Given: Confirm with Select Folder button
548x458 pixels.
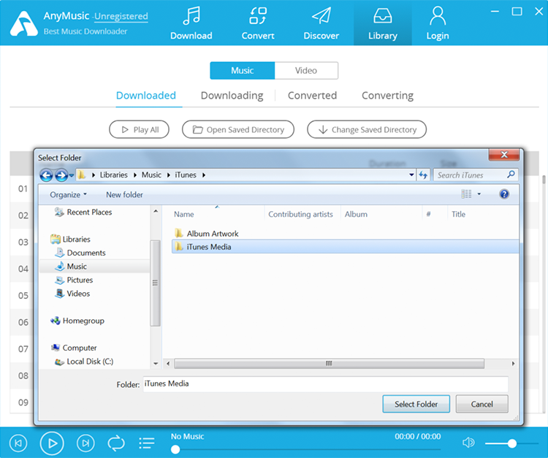Looking at the screenshot, I should 416,404.
